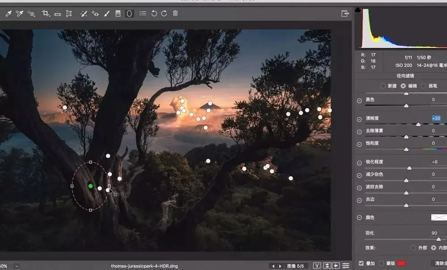Click the 锐化程度 slider handle

click(409, 168)
